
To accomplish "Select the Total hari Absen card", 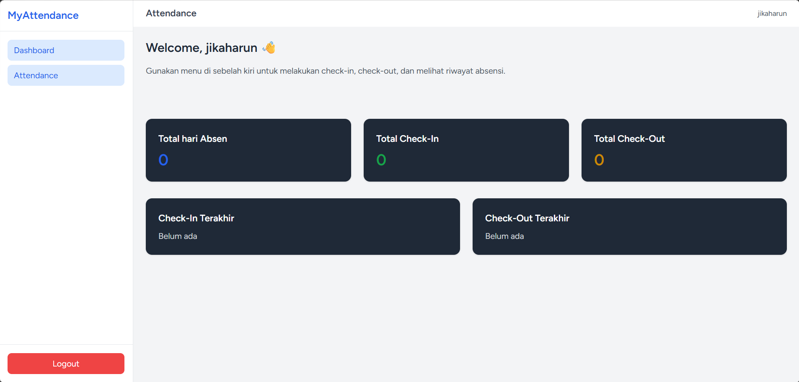I will click(248, 150).
